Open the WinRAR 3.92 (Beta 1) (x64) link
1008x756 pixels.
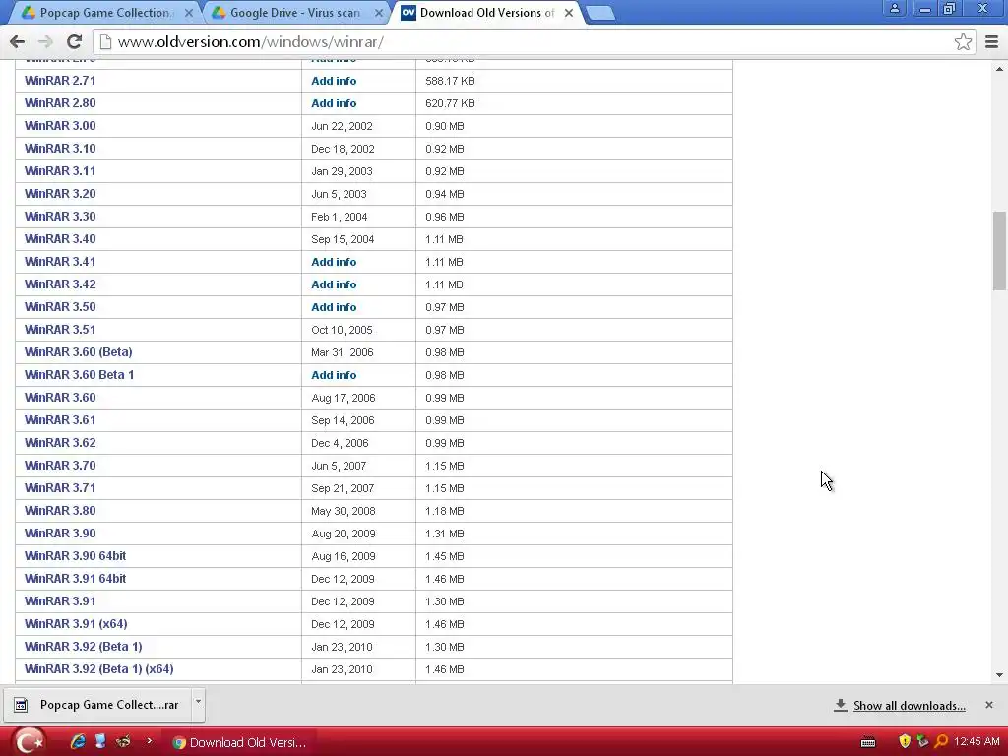tap(99, 669)
